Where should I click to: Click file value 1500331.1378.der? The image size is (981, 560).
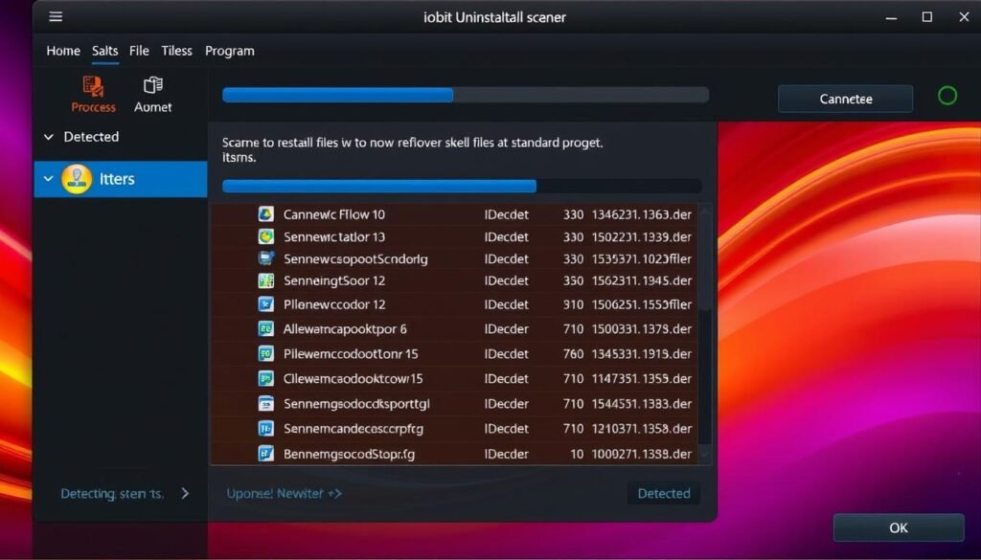point(641,328)
